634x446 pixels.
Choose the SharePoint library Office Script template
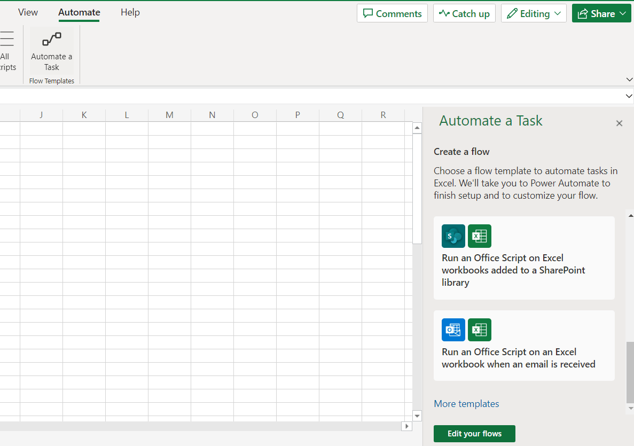click(x=524, y=258)
